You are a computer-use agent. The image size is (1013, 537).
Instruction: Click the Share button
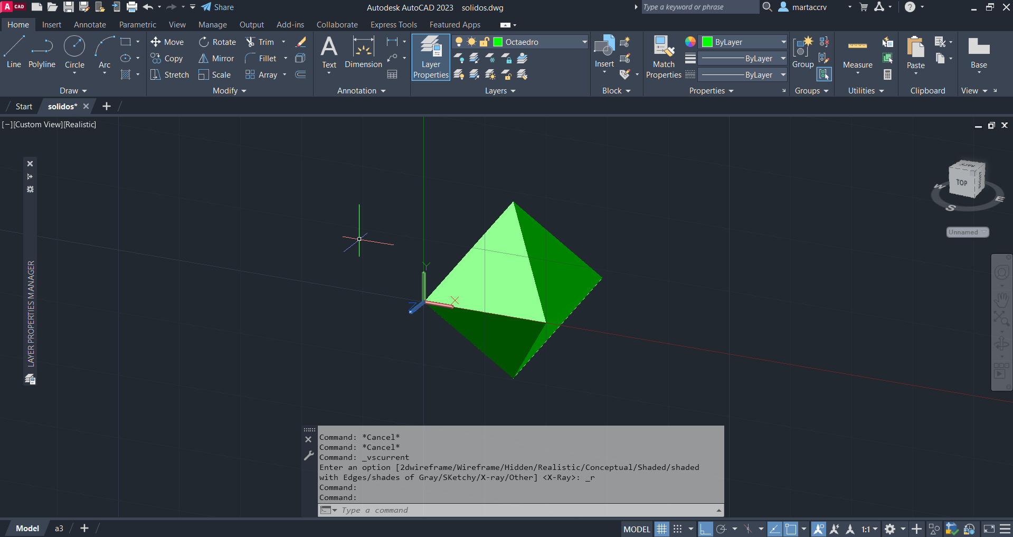point(217,7)
